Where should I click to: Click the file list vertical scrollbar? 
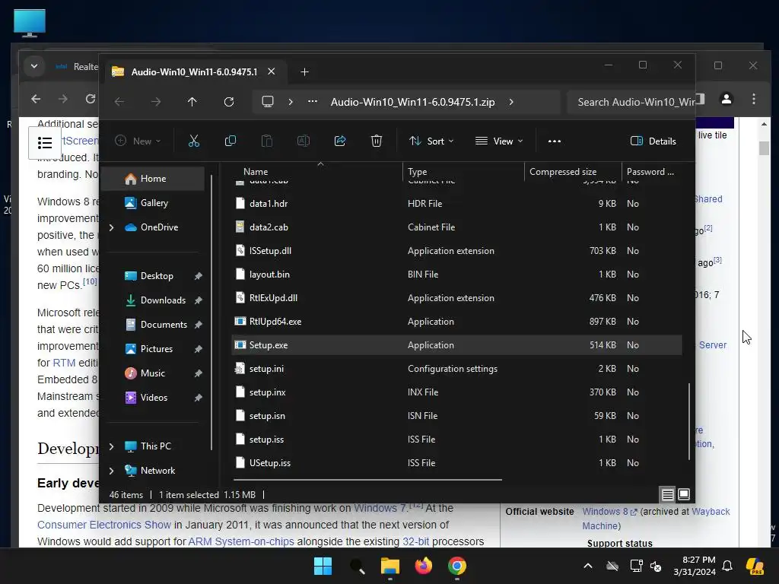689,421
